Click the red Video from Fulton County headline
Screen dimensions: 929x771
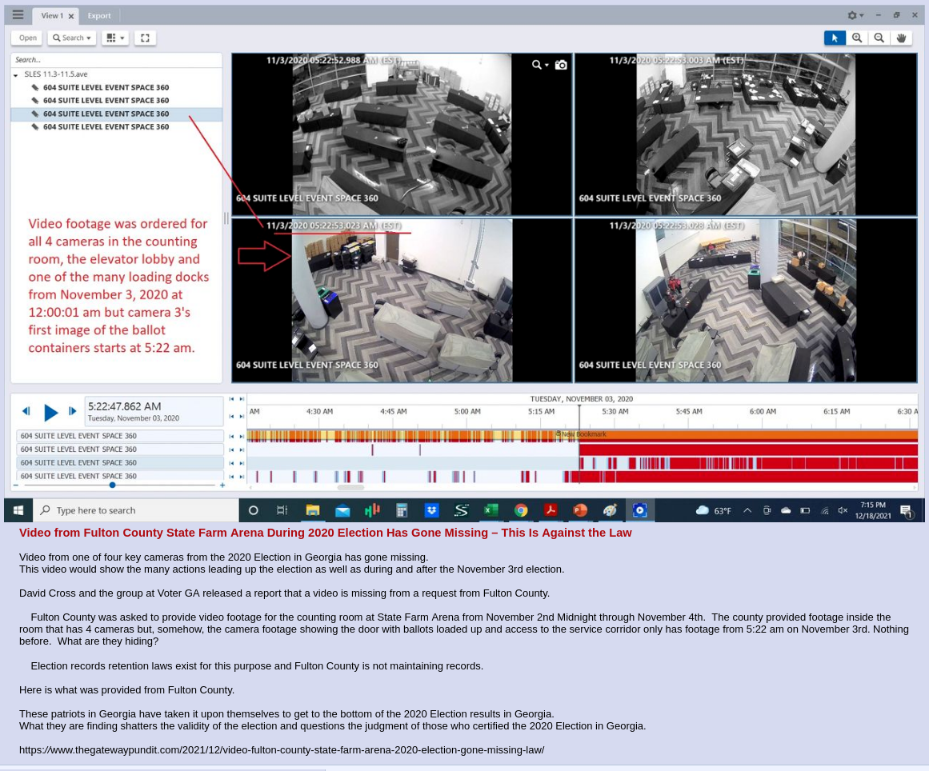coord(325,533)
